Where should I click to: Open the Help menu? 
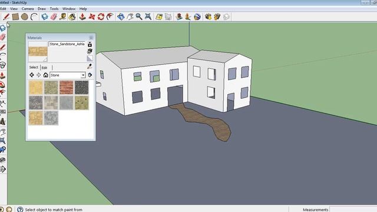click(x=83, y=9)
